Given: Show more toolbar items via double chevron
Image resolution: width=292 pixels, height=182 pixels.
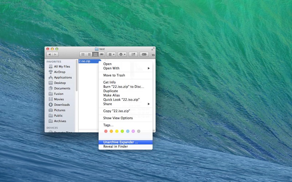Looking at the screenshot, I should (153, 55).
